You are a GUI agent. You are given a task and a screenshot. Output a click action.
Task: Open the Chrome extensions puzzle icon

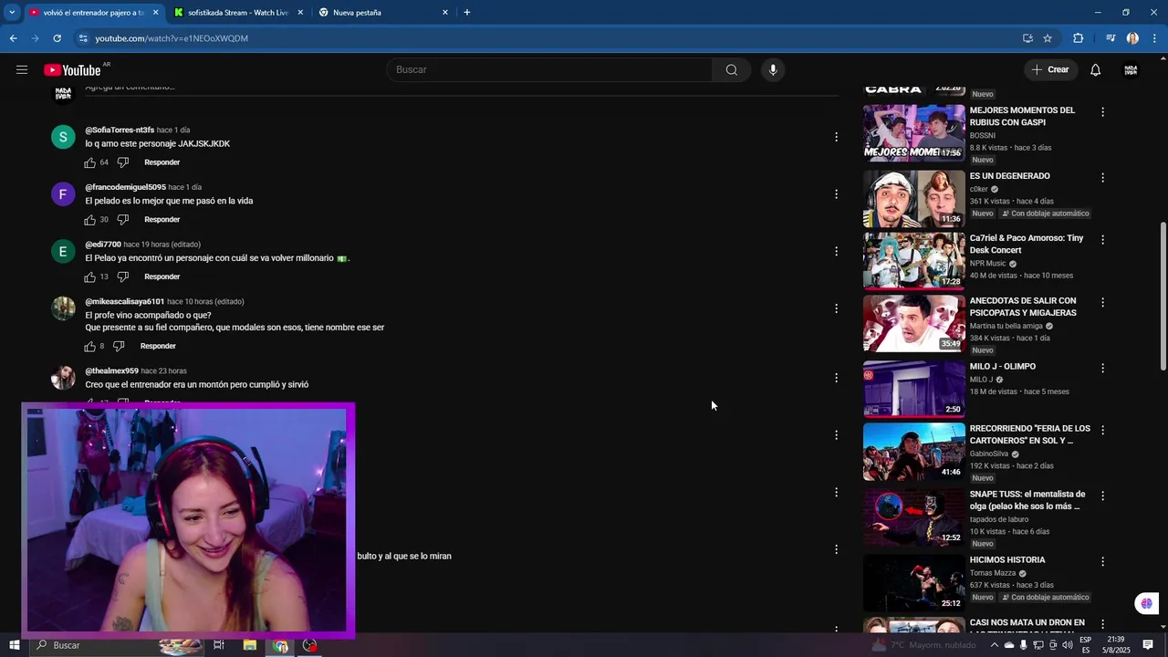point(1078,38)
